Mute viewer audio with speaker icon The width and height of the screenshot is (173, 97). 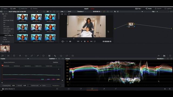[x=70, y=41]
